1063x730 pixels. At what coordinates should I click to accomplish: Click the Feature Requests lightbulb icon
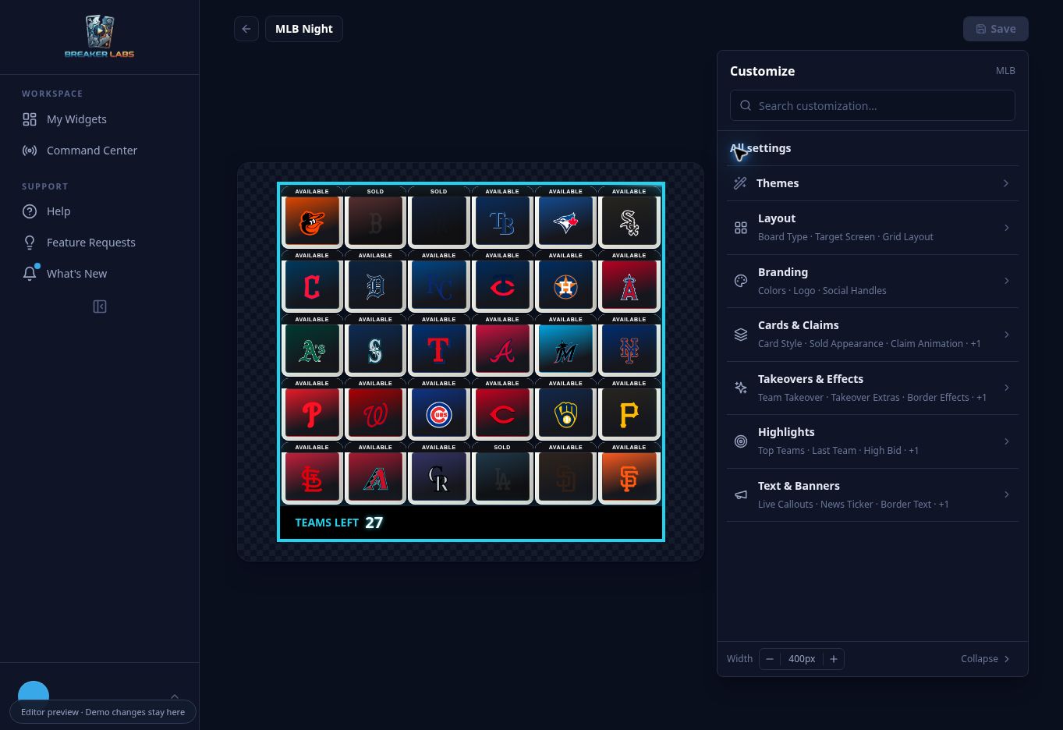tap(30, 243)
